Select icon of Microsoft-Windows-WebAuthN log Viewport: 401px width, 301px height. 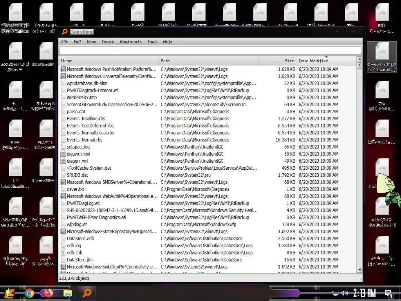click(63, 196)
